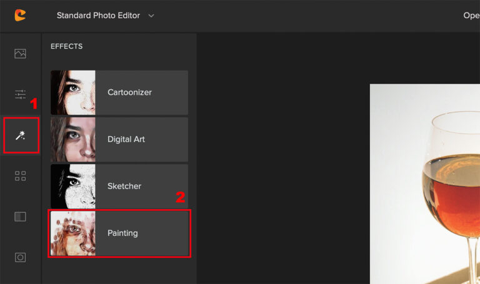Choose the Digital Art effect
Image resolution: width=480 pixels, height=284 pixels.
point(119,139)
